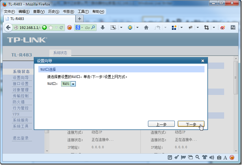Open the 查看(V) menu

tap(39, 12)
